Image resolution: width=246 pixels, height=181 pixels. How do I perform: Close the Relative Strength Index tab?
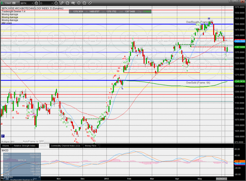(37, 145)
